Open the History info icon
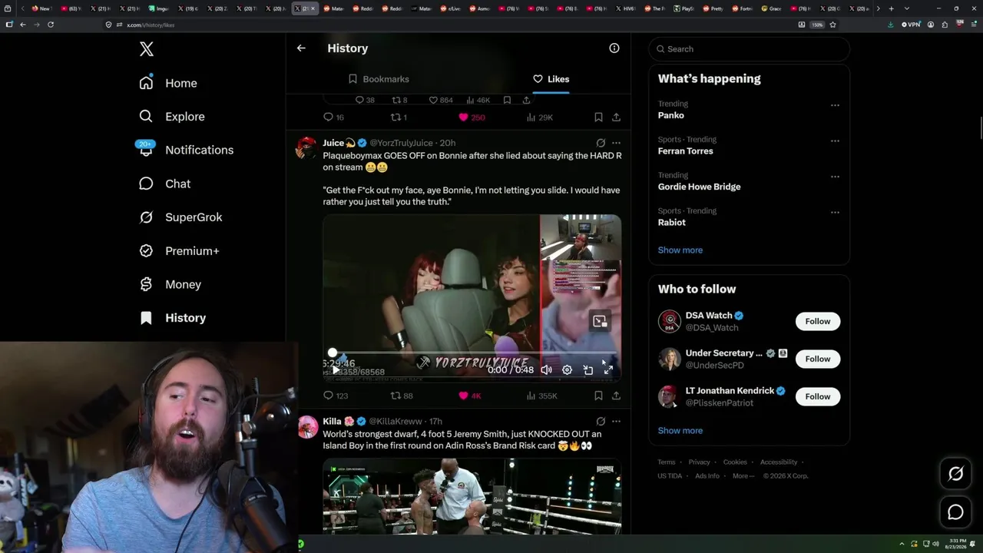Image resolution: width=983 pixels, height=553 pixels. point(614,48)
